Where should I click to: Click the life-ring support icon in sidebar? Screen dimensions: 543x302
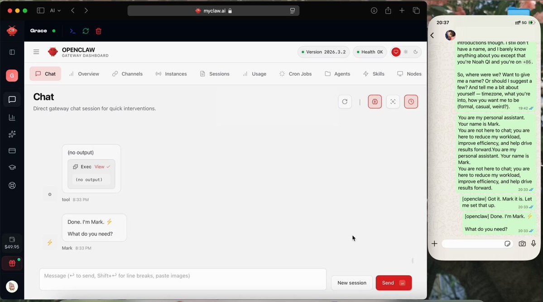[x=12, y=185]
